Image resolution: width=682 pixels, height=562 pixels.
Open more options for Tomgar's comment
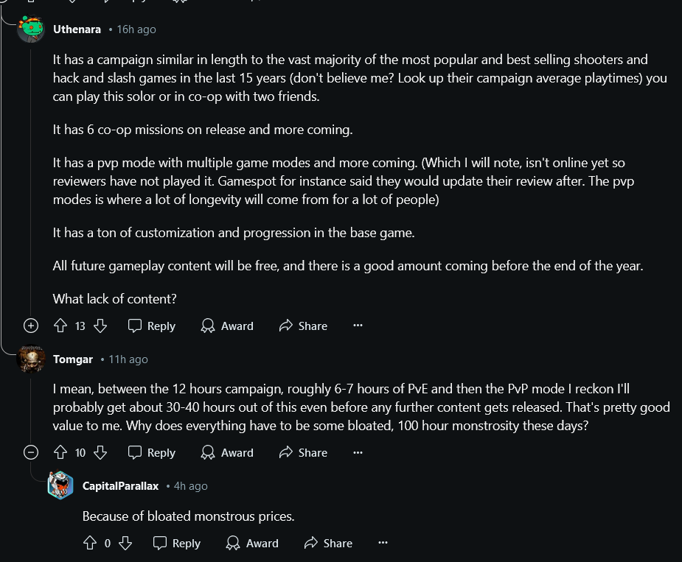pos(358,452)
